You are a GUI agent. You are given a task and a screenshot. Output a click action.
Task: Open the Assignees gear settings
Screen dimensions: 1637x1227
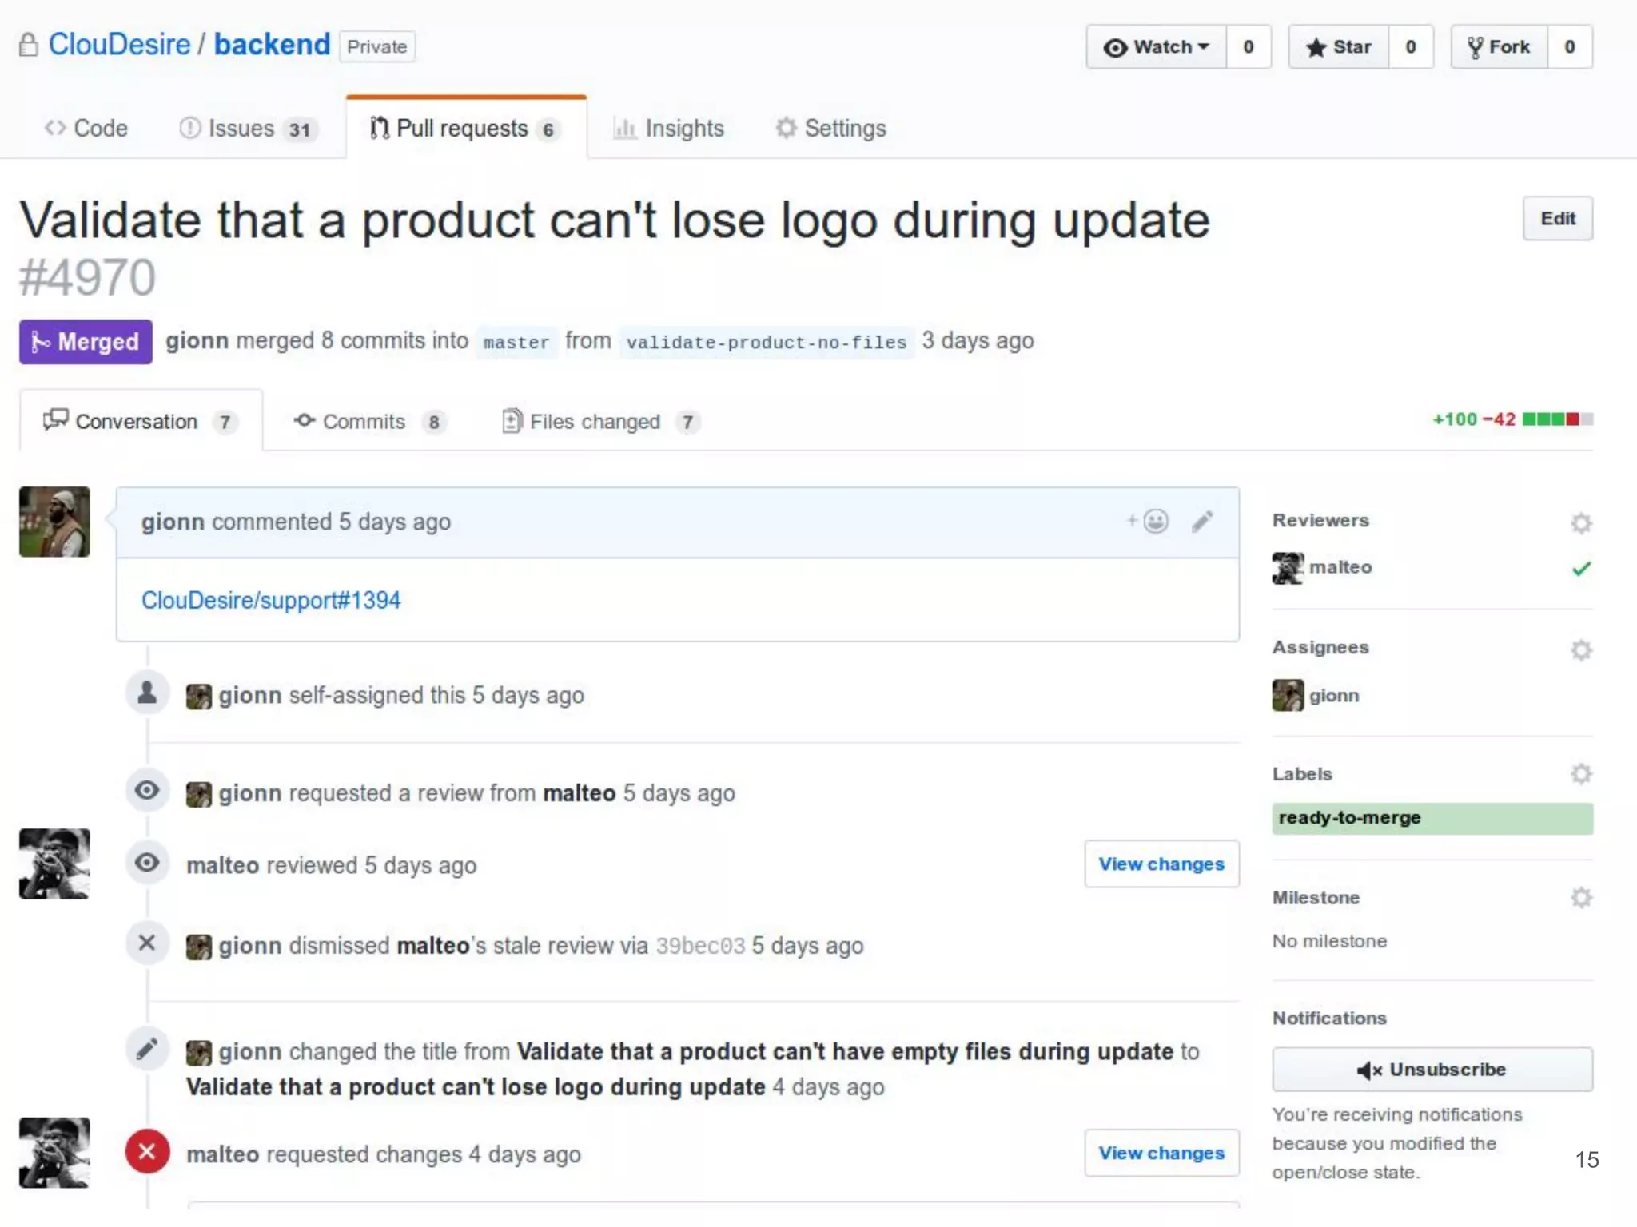click(x=1580, y=650)
